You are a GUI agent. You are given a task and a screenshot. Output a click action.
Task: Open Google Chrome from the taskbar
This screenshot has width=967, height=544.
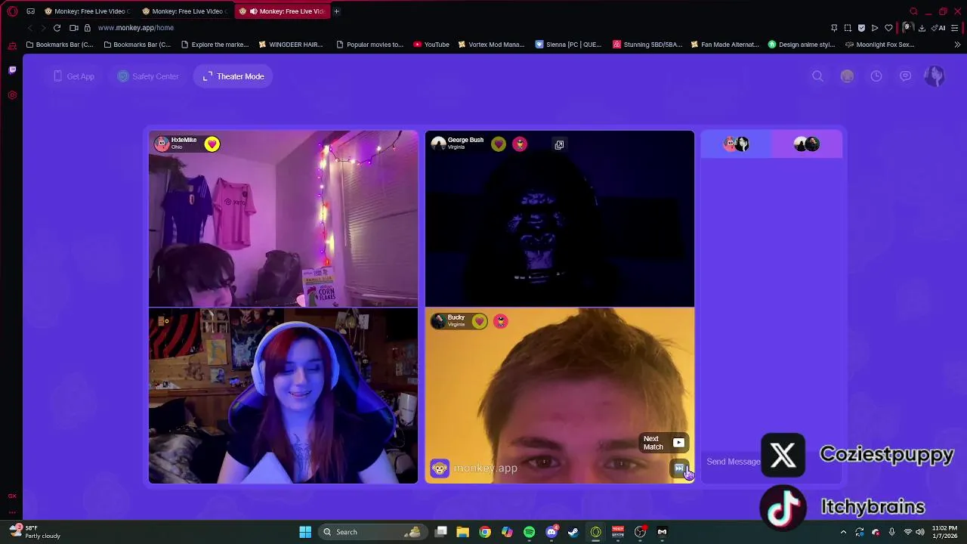485,532
